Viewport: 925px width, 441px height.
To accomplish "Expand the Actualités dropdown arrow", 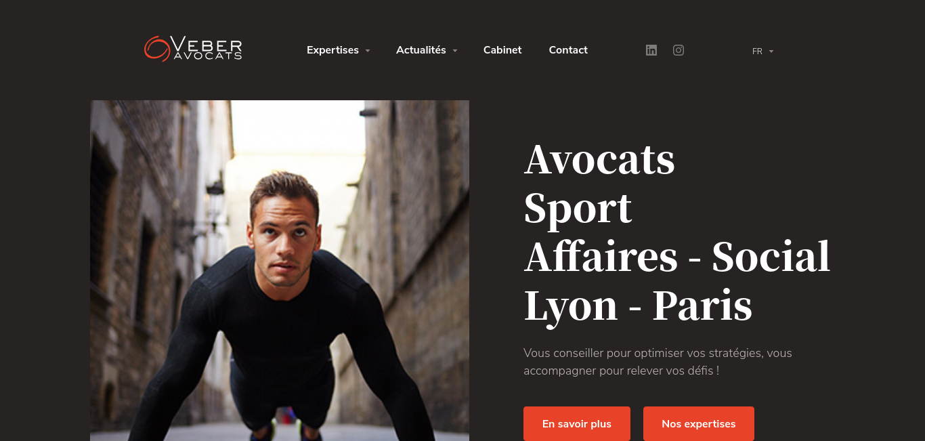I will coord(455,51).
